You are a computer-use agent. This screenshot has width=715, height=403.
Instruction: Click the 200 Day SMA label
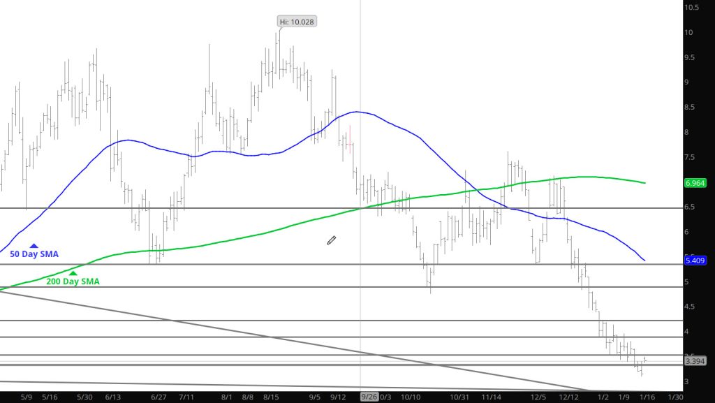click(x=73, y=281)
